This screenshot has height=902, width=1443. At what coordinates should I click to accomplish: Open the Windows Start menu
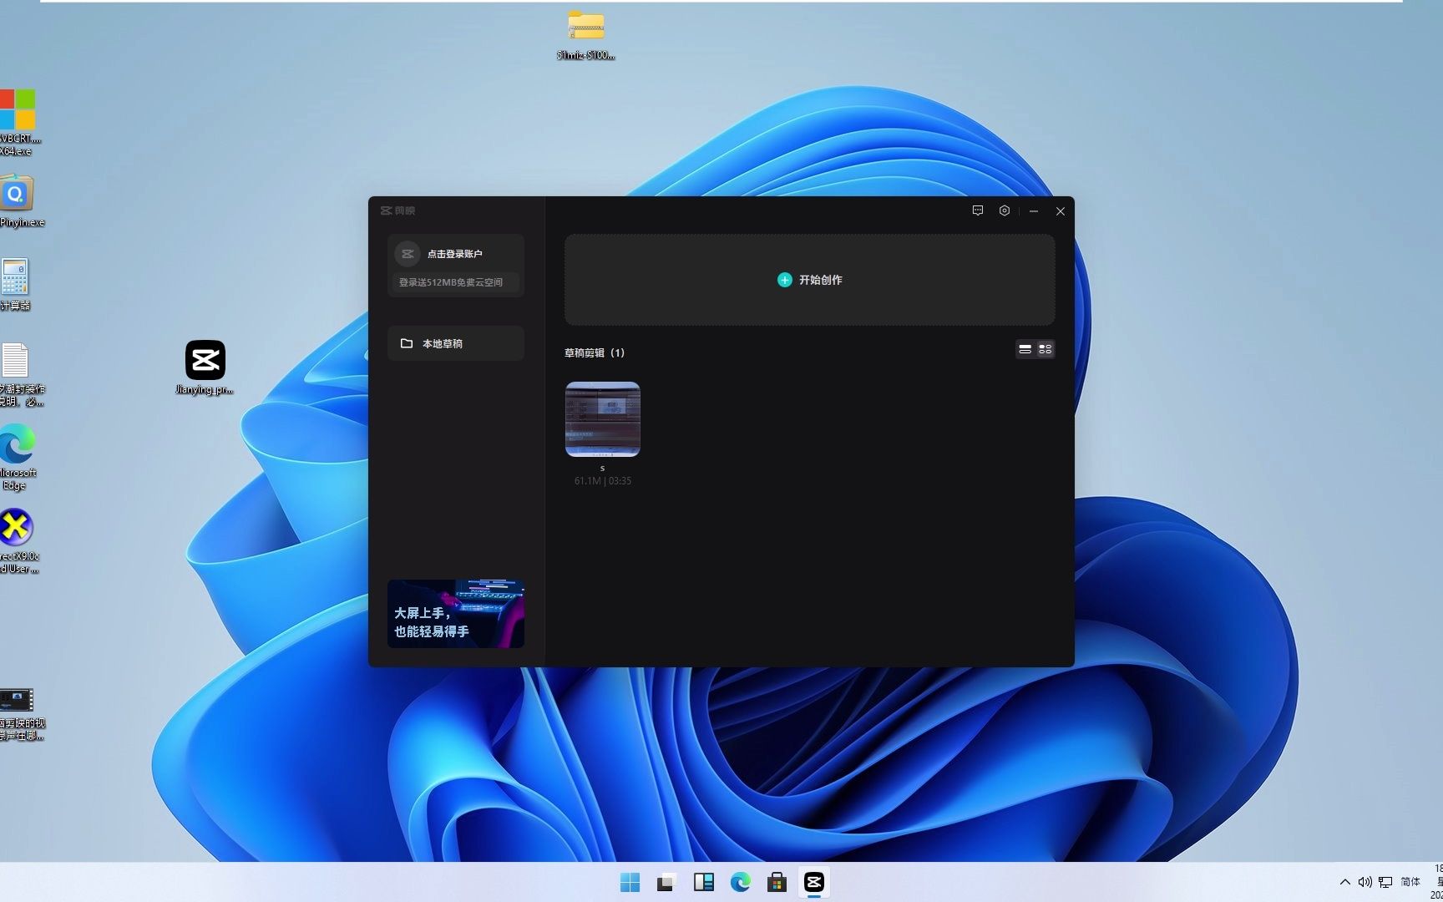pos(630,882)
